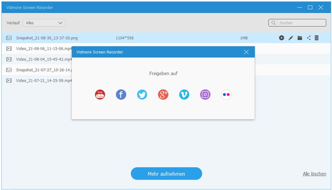Delete the selected file with trash icon
Screen dimensions: 332x190
tap(317, 38)
